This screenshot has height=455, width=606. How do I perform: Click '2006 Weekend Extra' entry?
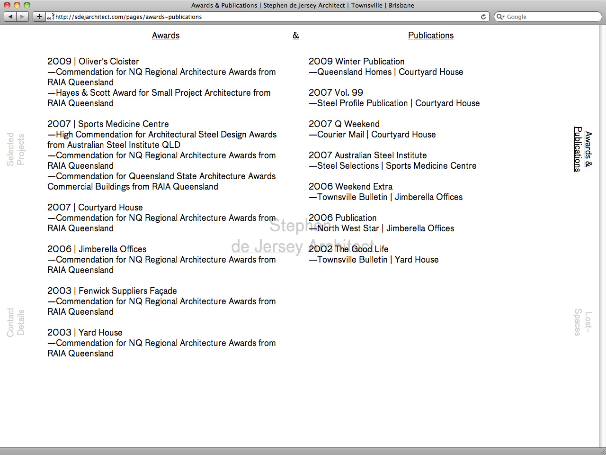(x=350, y=187)
